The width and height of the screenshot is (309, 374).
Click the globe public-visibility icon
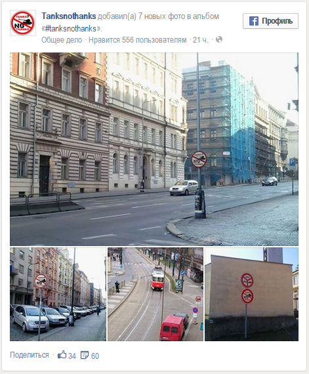(x=219, y=39)
